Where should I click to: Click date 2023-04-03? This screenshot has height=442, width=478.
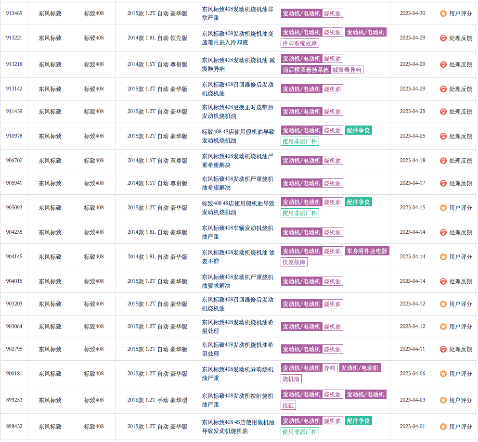point(412,400)
